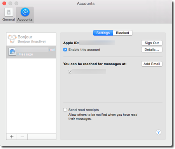This screenshot has height=149, width=175.
Task: Select the Accounts @ toolbar icon
Action: 25,14
